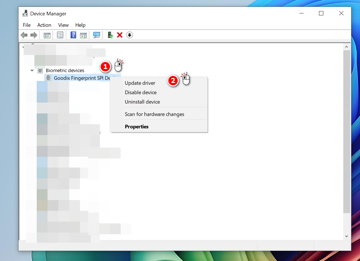Image resolution: width=360 pixels, height=261 pixels.
Task: Open Properties from the context menu
Action: (137, 127)
